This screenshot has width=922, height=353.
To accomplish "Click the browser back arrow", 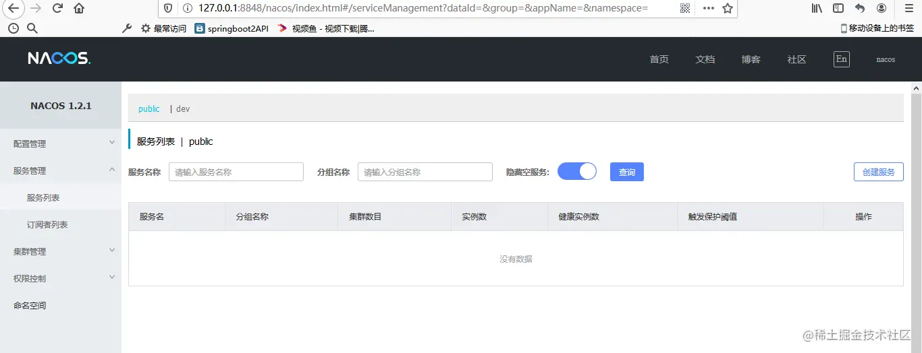I will 13,9.
